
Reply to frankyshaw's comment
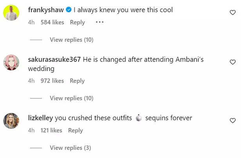[x=77, y=22]
